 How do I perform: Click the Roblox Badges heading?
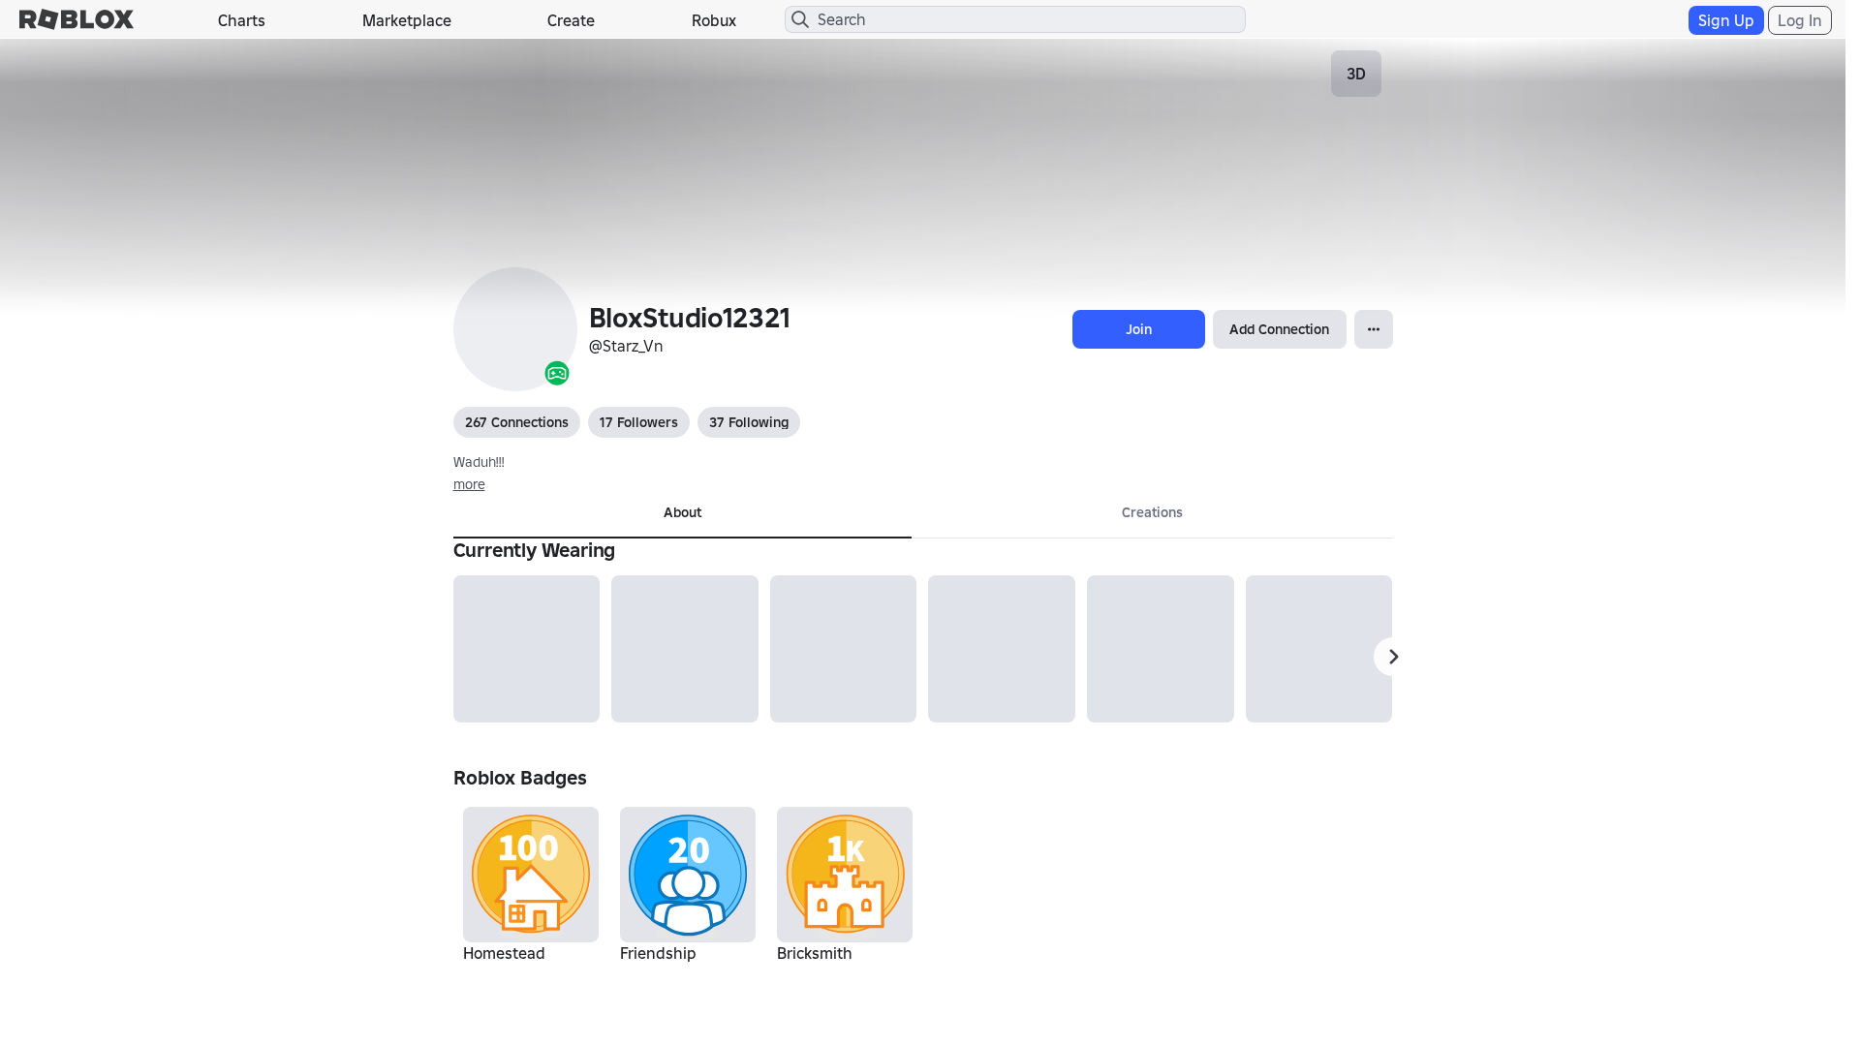520,778
